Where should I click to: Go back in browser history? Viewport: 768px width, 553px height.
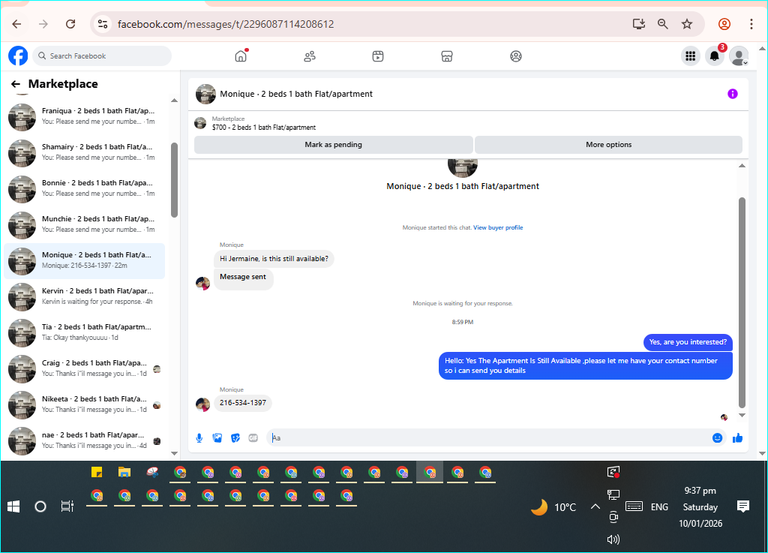click(x=16, y=24)
